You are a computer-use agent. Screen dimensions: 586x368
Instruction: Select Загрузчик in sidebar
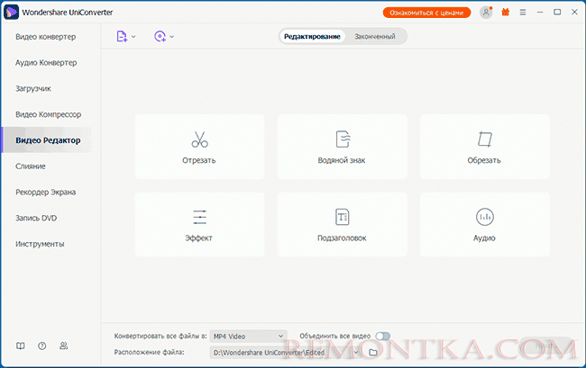point(32,88)
